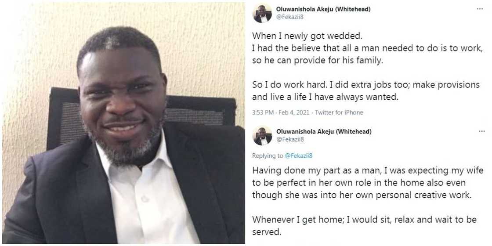This screenshot has height=246, width=492.
Task: Open Oluwanishola Akeju's name on reply tweet
Action: (x=324, y=132)
